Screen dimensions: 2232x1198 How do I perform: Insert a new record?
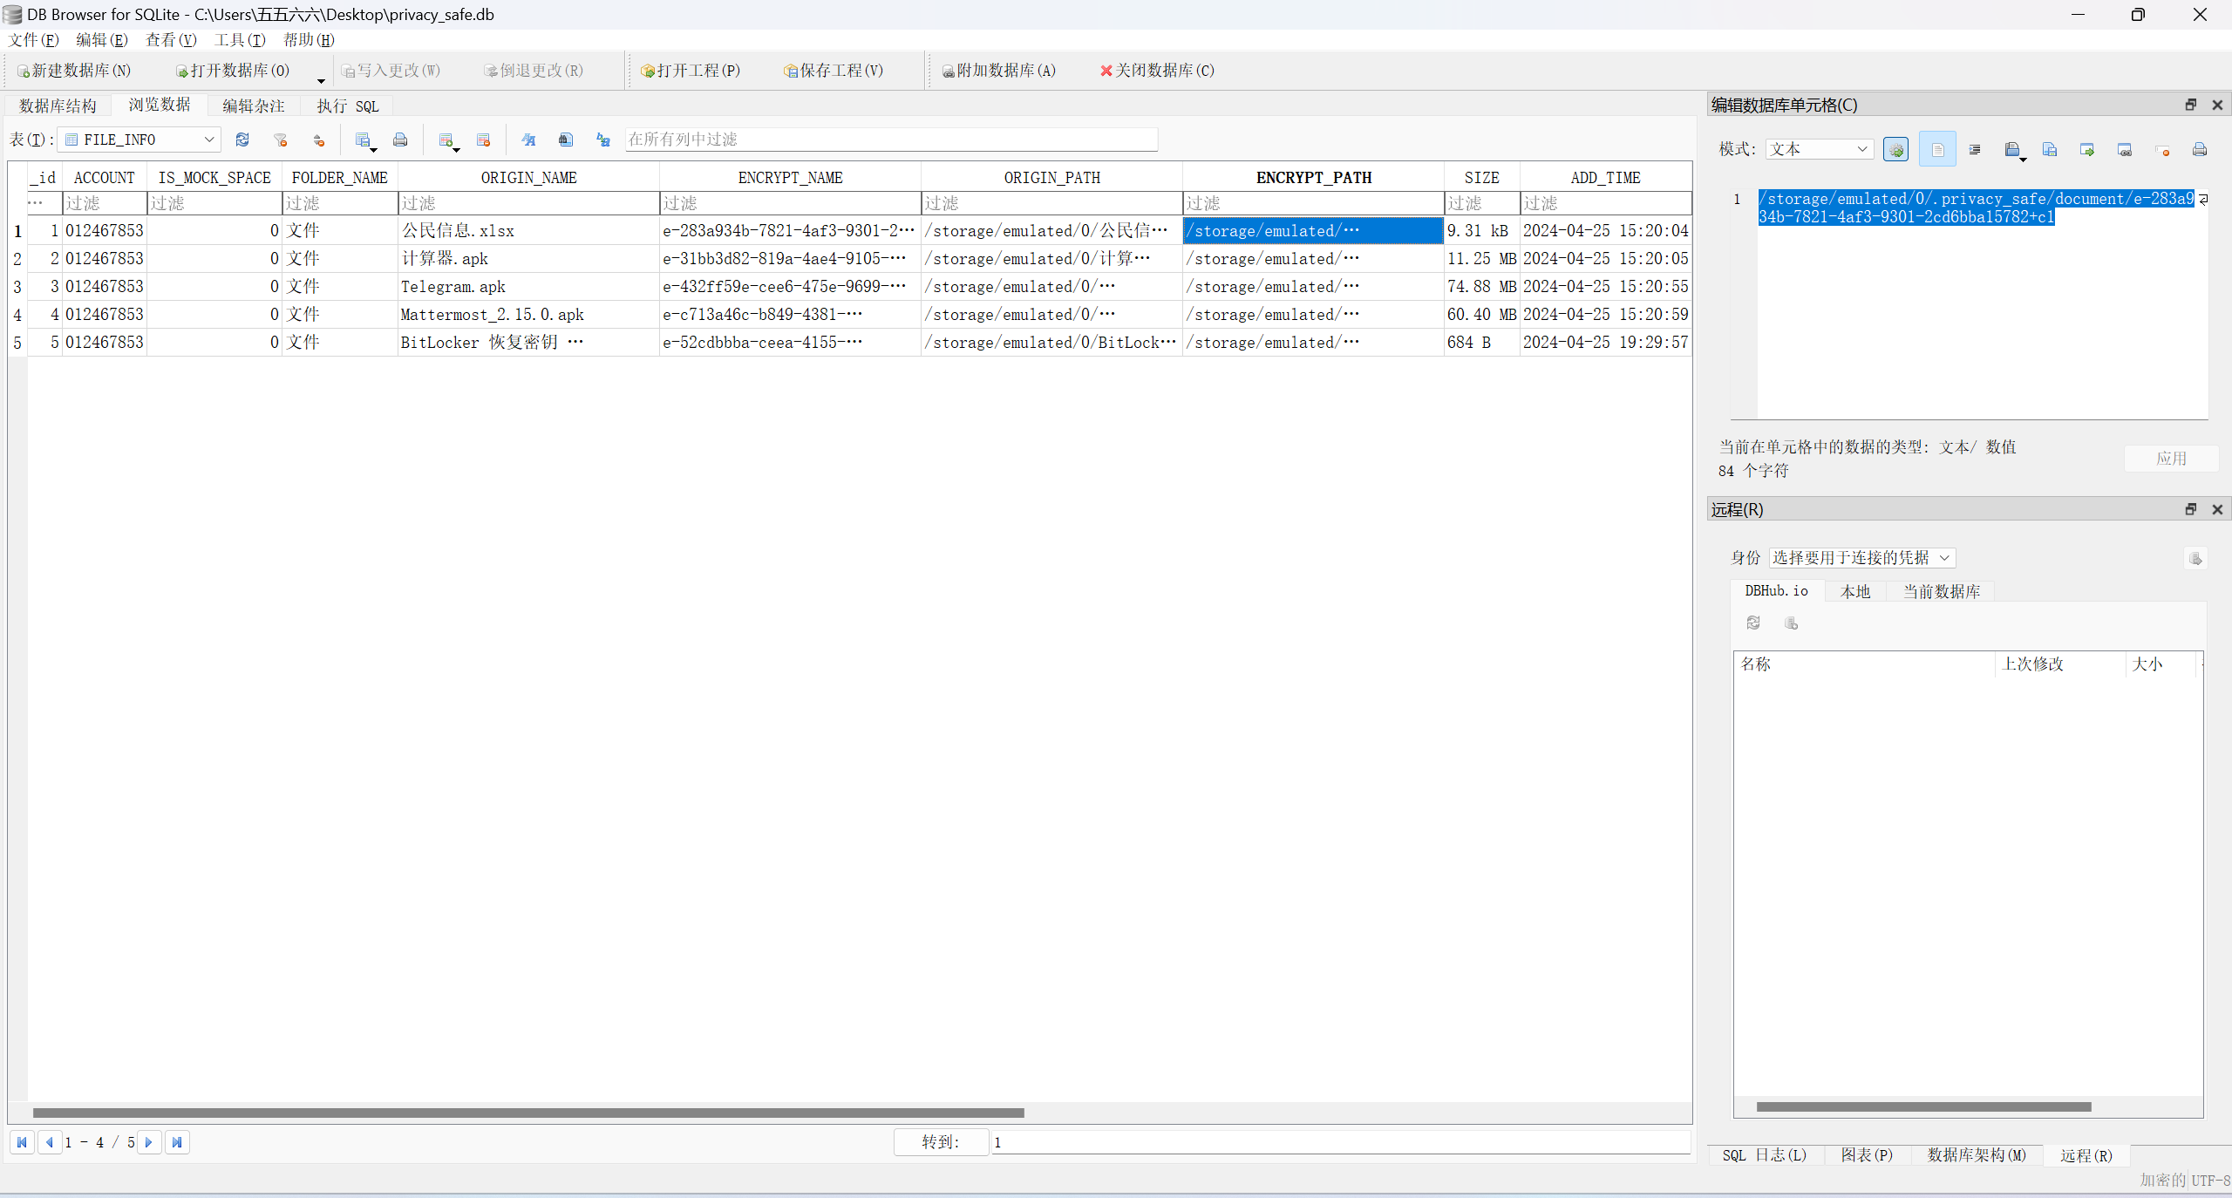pyautogui.click(x=446, y=140)
